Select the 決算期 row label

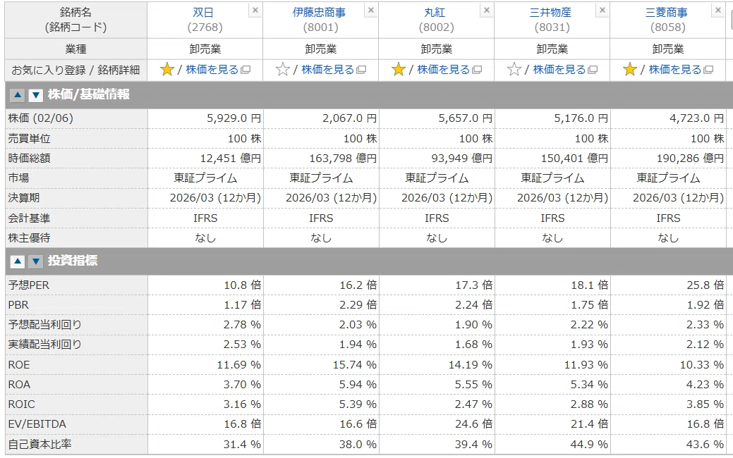coord(24,198)
